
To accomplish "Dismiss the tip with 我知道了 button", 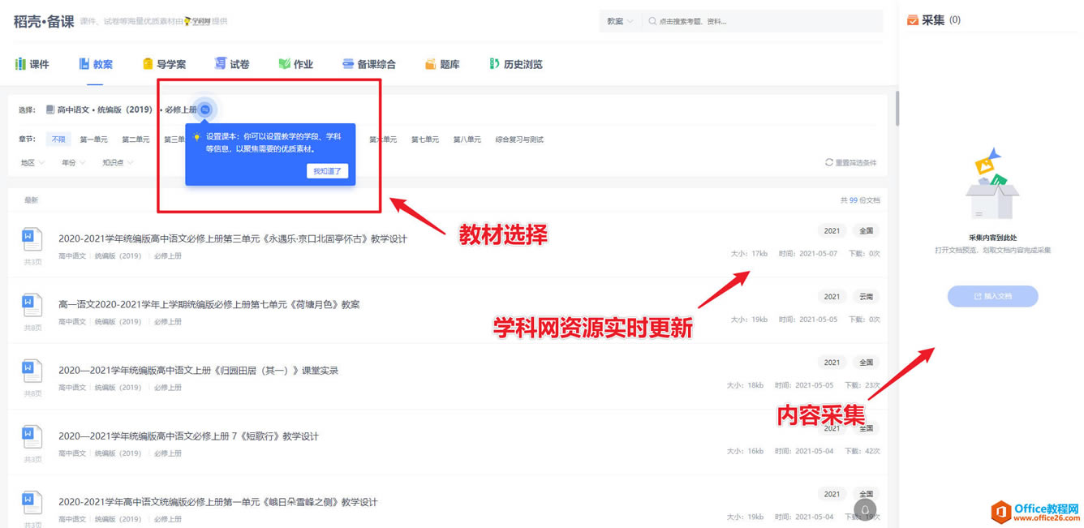I will tap(328, 171).
